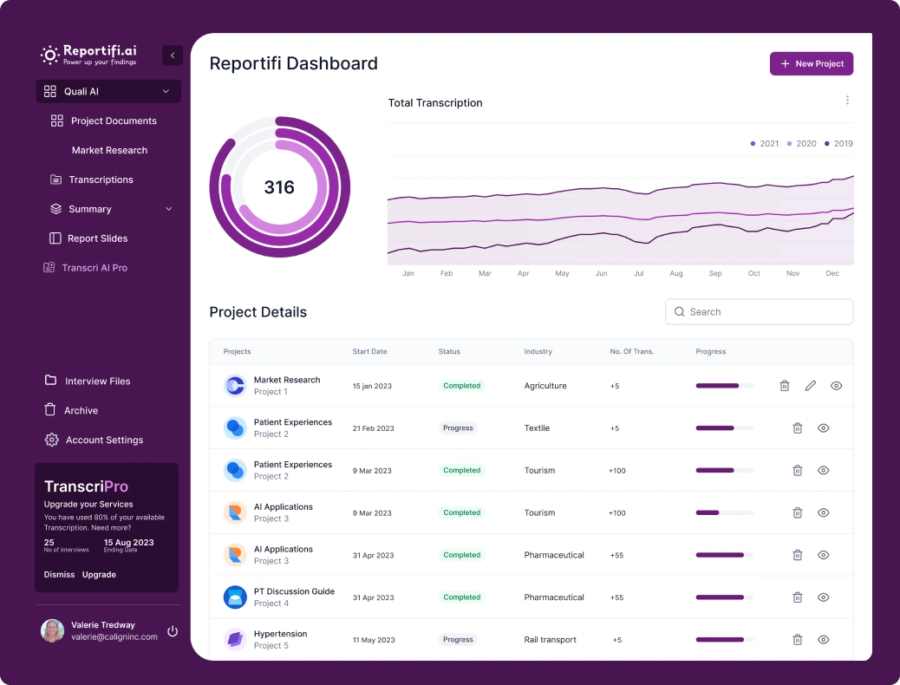Open Account Settings gear icon
Screen dimensions: 900x685
(x=51, y=440)
